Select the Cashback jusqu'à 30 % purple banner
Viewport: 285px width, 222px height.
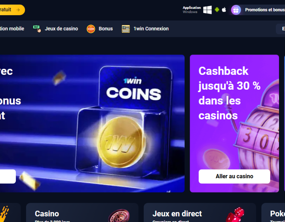coord(234,123)
